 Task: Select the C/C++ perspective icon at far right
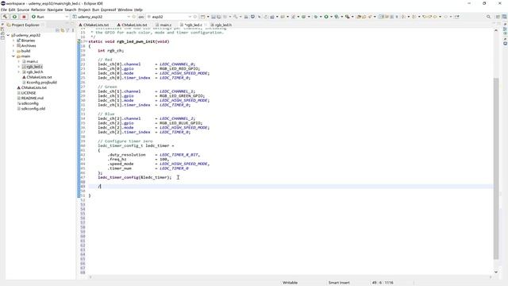505,17
